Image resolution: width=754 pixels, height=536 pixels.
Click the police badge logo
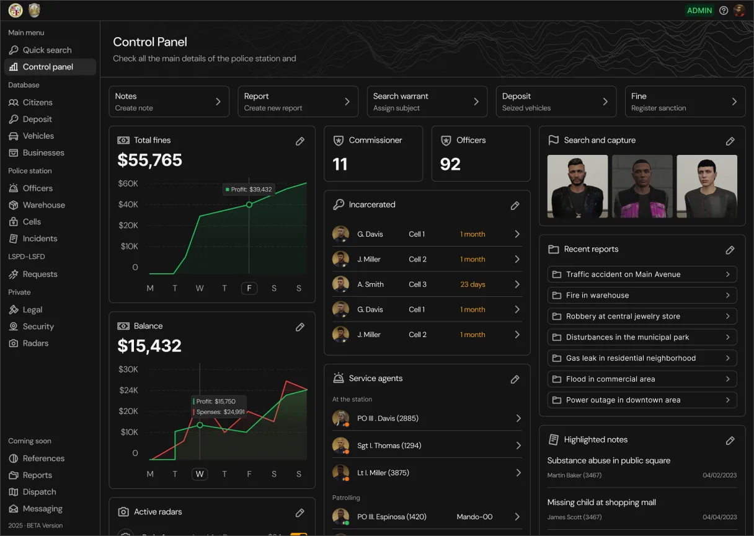coord(35,11)
